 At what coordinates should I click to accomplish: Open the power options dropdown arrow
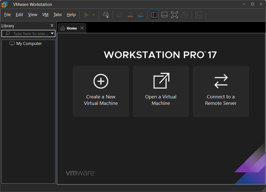(94, 15)
